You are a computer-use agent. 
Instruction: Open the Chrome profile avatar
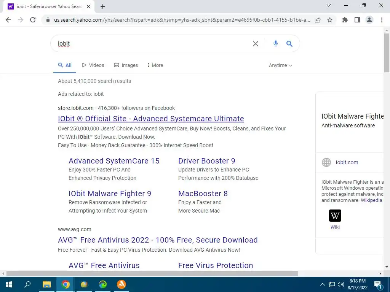(x=369, y=20)
